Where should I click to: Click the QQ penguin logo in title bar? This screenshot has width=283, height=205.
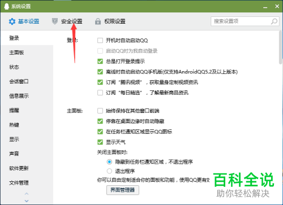coord(6,6)
